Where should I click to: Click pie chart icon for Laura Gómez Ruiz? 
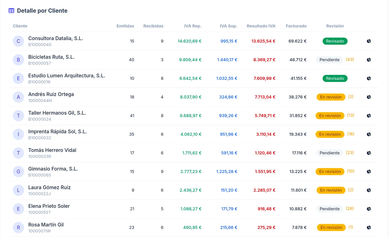[x=369, y=190]
